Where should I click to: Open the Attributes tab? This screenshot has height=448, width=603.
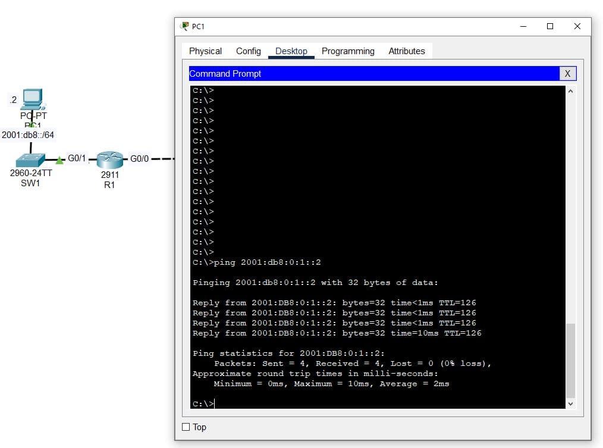click(407, 51)
